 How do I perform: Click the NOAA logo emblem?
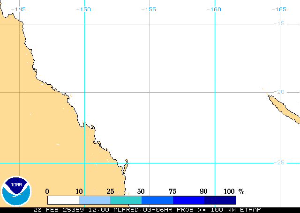pyautogui.click(x=16, y=191)
